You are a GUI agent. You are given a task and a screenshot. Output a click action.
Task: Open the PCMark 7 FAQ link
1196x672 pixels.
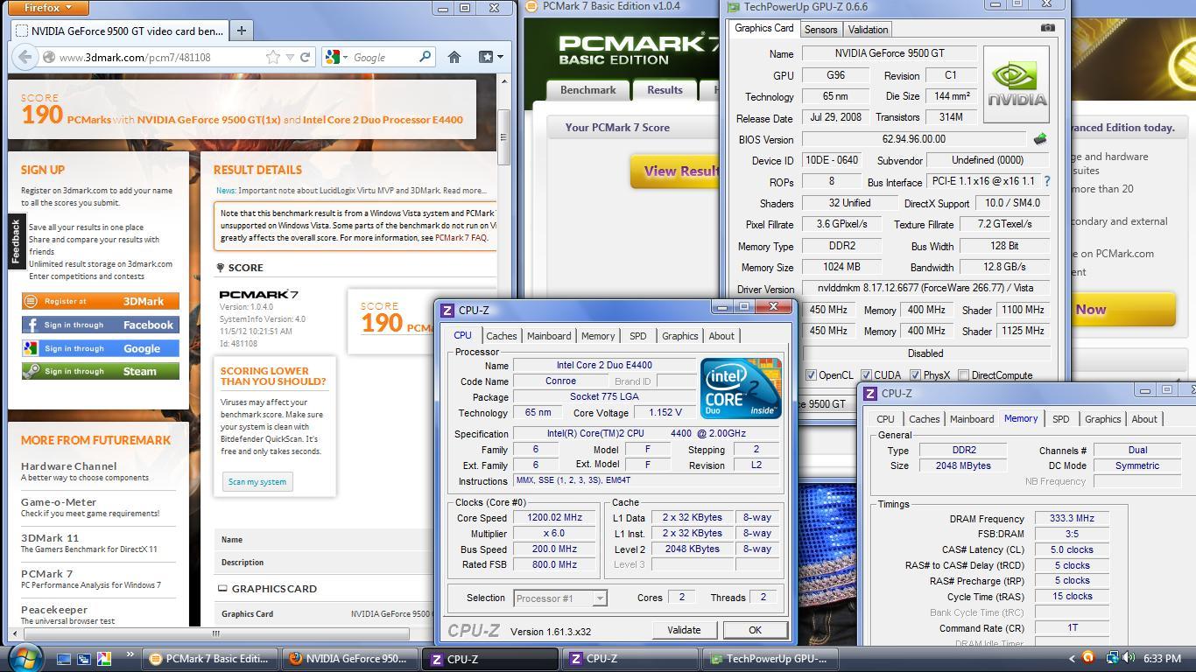point(461,237)
